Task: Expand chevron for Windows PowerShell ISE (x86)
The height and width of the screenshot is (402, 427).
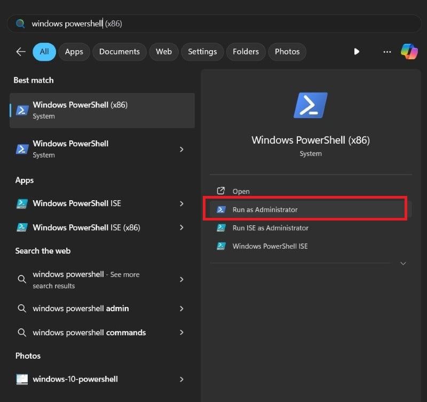Action: tap(181, 227)
